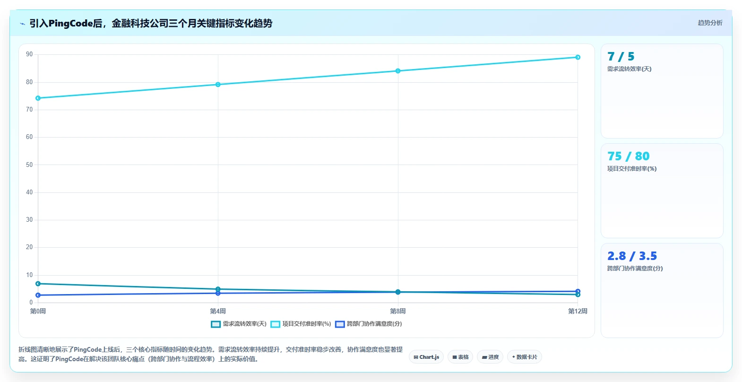Click the 10 y-axis label
This screenshot has height=382, width=742.
pyautogui.click(x=29, y=275)
